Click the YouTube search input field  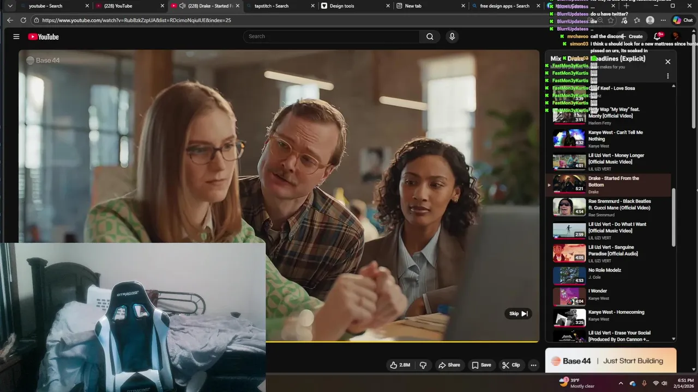pos(333,36)
